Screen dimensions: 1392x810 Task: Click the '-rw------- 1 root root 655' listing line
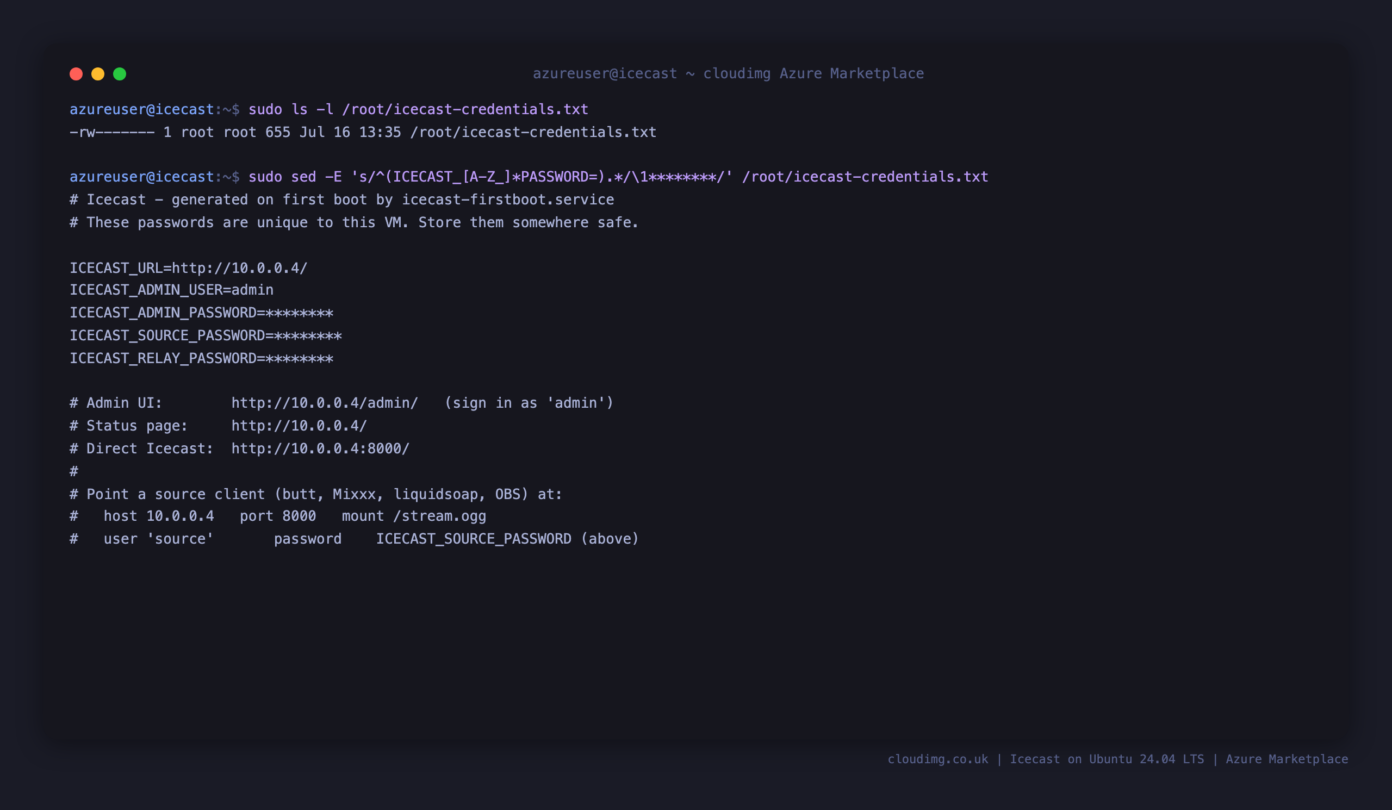[363, 132]
